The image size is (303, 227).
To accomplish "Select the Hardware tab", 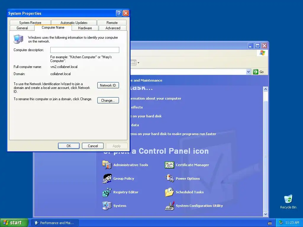I will tap(85, 28).
